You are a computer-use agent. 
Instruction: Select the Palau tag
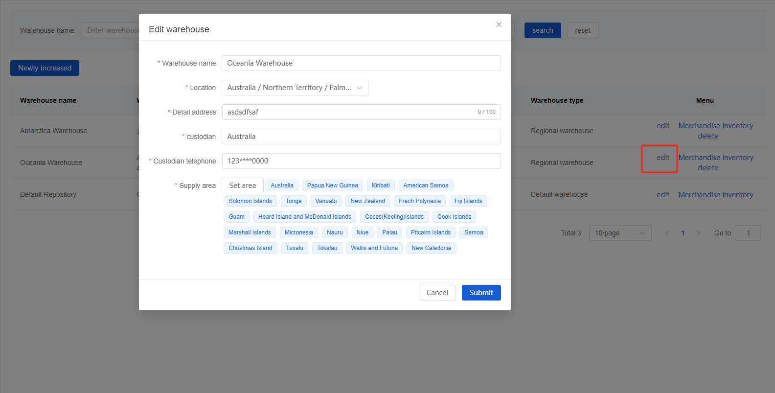[390, 232]
